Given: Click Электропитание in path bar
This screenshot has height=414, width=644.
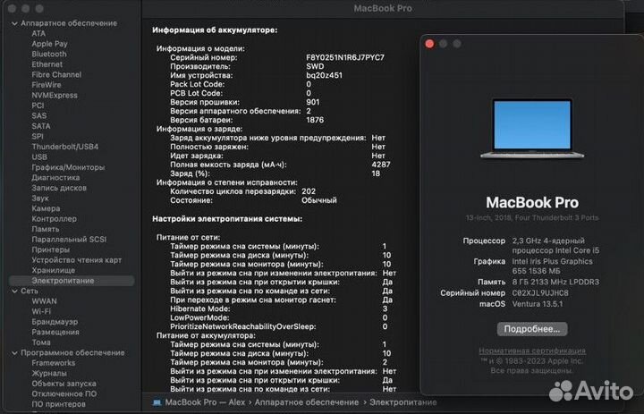Looking at the screenshot, I should pos(402,402).
